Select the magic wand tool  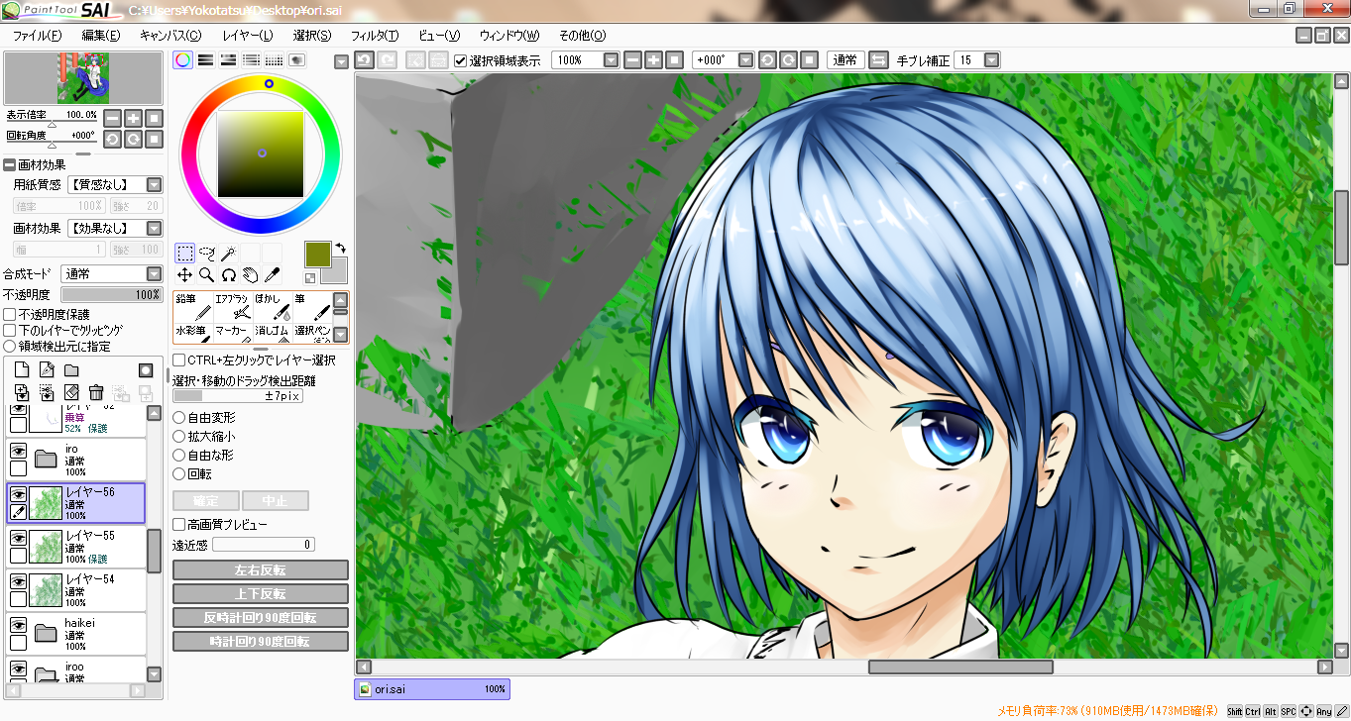click(229, 253)
